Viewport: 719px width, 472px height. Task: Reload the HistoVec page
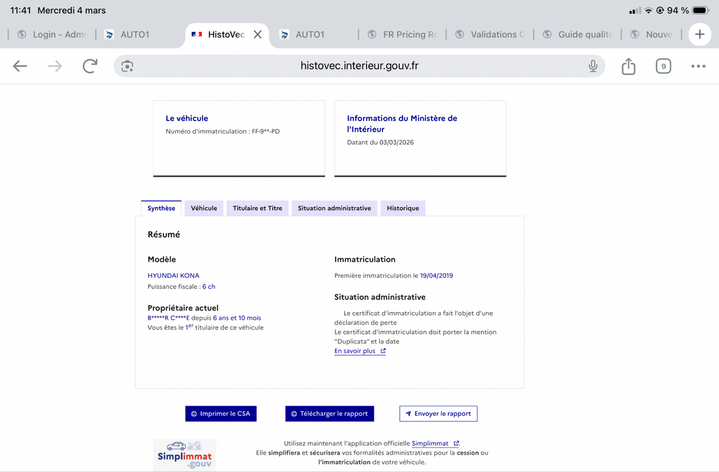[x=90, y=66]
